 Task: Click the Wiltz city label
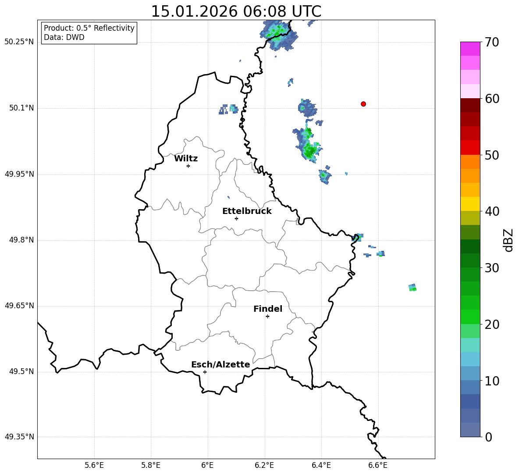pyautogui.click(x=186, y=159)
